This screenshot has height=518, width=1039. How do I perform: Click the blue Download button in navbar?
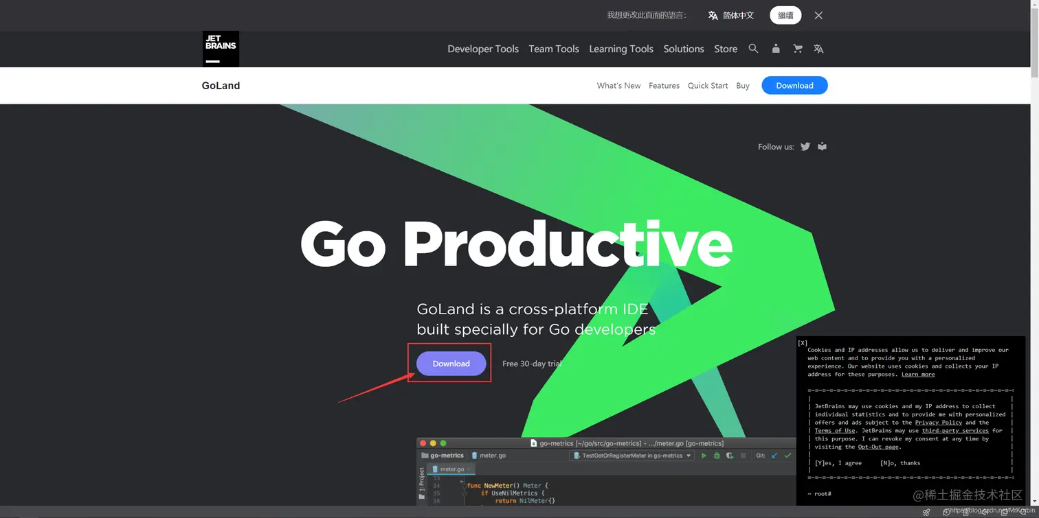click(x=794, y=86)
